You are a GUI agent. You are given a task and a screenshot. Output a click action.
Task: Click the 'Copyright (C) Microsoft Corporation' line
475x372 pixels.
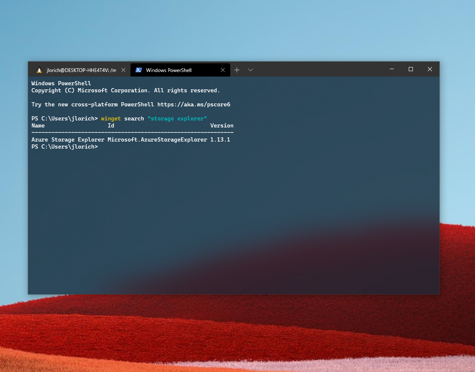tap(126, 90)
